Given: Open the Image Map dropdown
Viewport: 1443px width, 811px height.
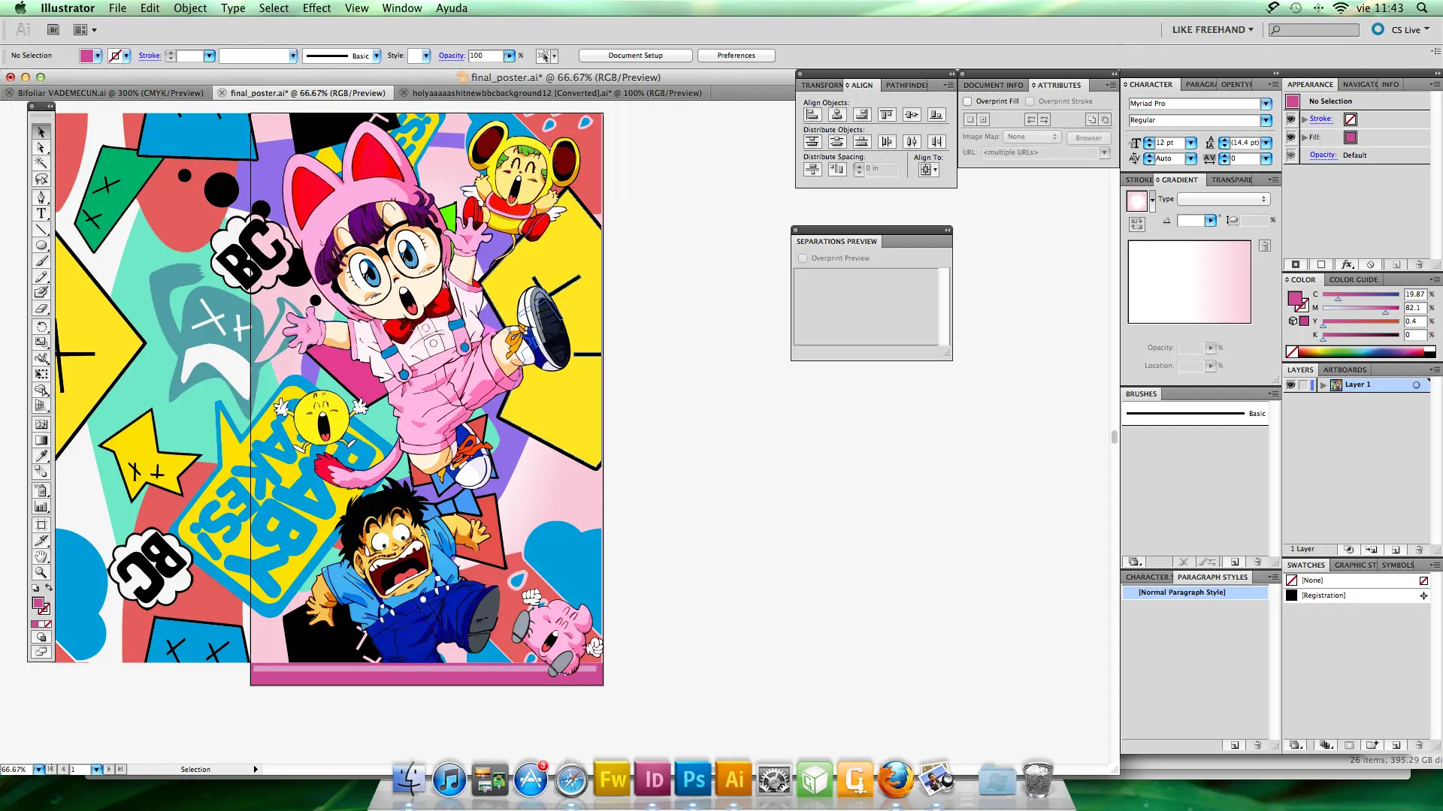Looking at the screenshot, I should pyautogui.click(x=1032, y=137).
